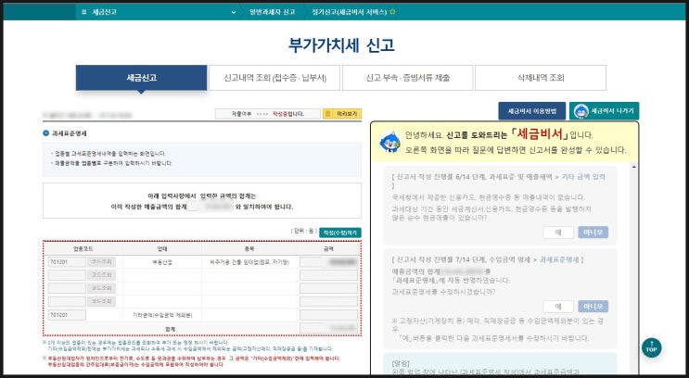Jump to top with the TOP button
Image resolution: width=689 pixels, height=378 pixels.
point(651,347)
